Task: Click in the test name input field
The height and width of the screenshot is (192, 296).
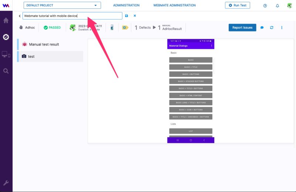Action: 72,16
